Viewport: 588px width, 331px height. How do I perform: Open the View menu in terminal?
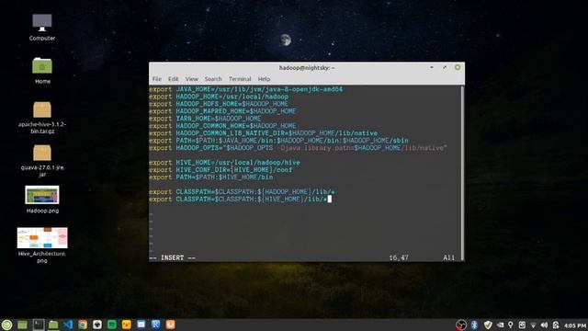pos(191,79)
